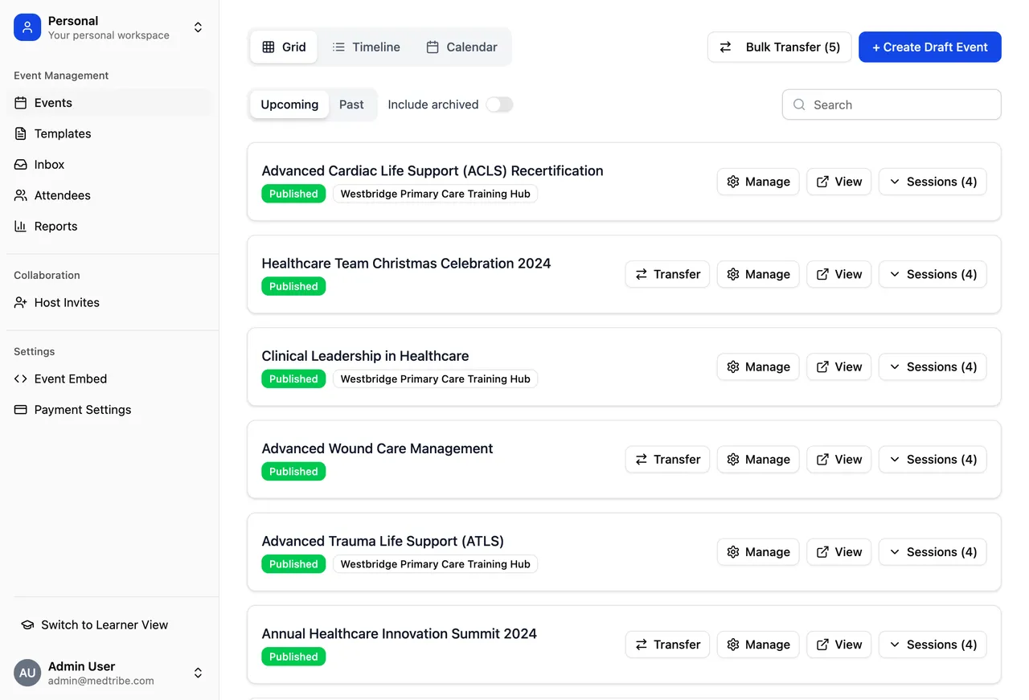
Task: Enable the Include archived toggle
Action: tap(499, 104)
